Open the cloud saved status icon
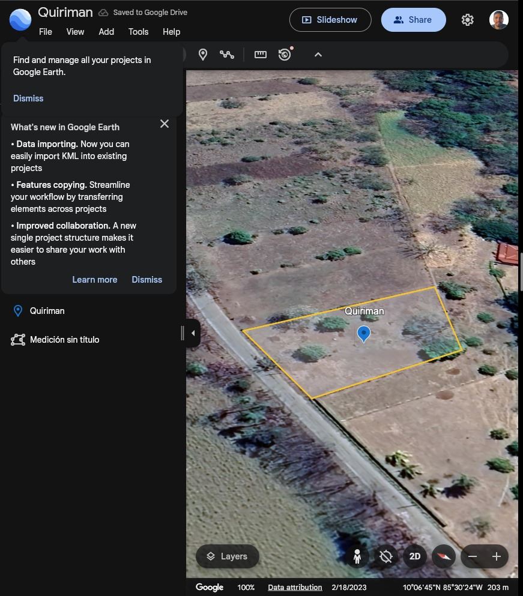 click(x=103, y=13)
